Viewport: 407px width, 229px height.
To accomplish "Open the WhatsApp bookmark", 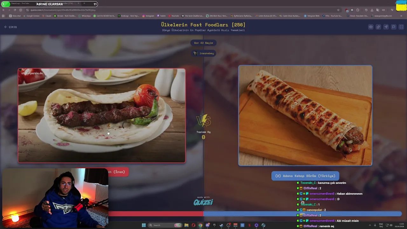I will [x=85, y=16].
